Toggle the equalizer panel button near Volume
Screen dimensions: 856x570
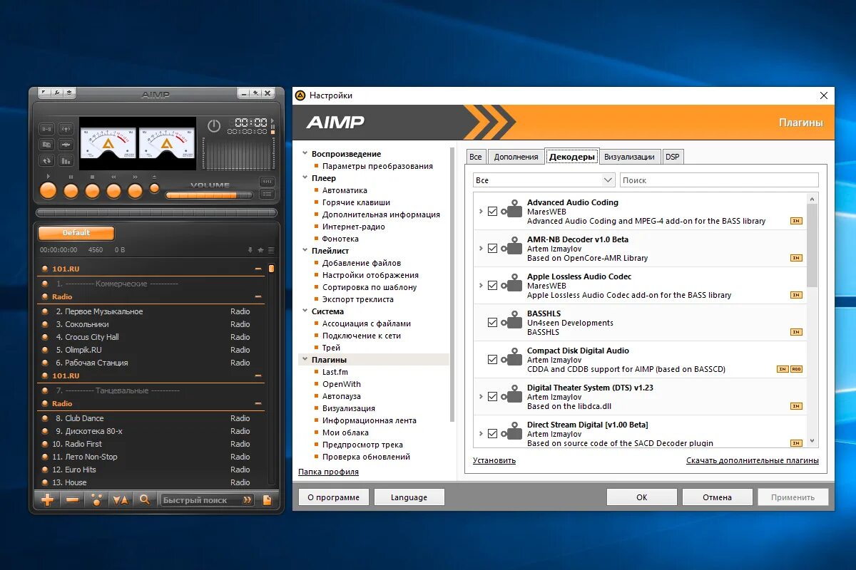point(267,182)
